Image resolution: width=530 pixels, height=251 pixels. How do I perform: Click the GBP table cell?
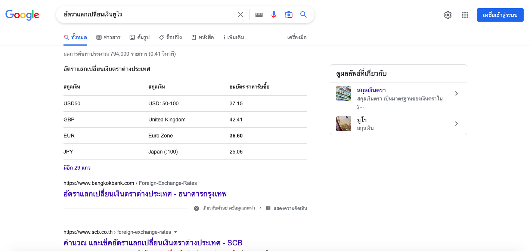(69, 120)
